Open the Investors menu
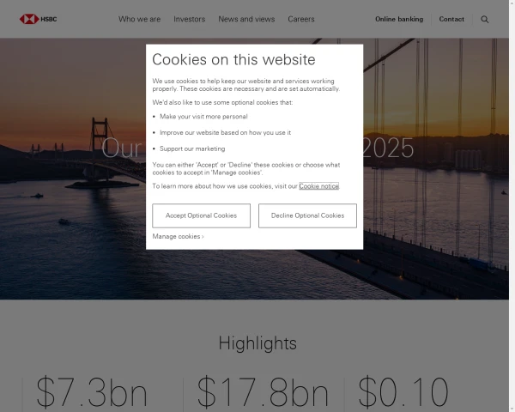This screenshot has width=515, height=412. [x=190, y=19]
